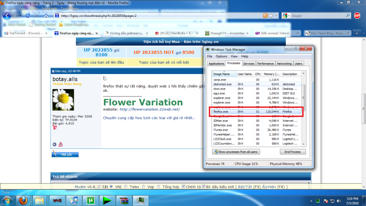
Task: Click the End Process button
Action: [x=292, y=152]
